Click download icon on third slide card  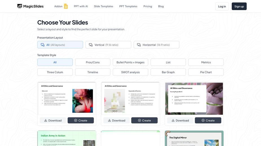173,120
